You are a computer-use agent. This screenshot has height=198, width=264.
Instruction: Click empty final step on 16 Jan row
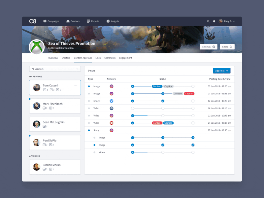[x=193, y=109]
